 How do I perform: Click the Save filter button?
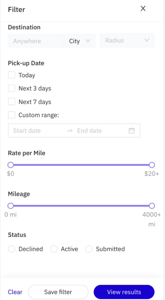point(58,292)
